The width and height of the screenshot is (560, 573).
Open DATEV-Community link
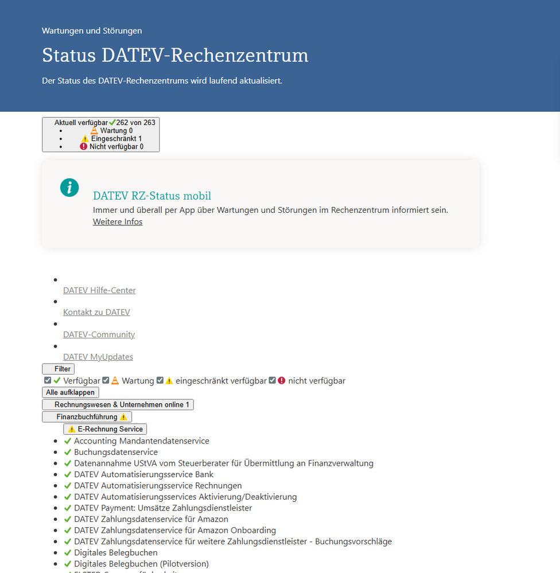pos(99,335)
